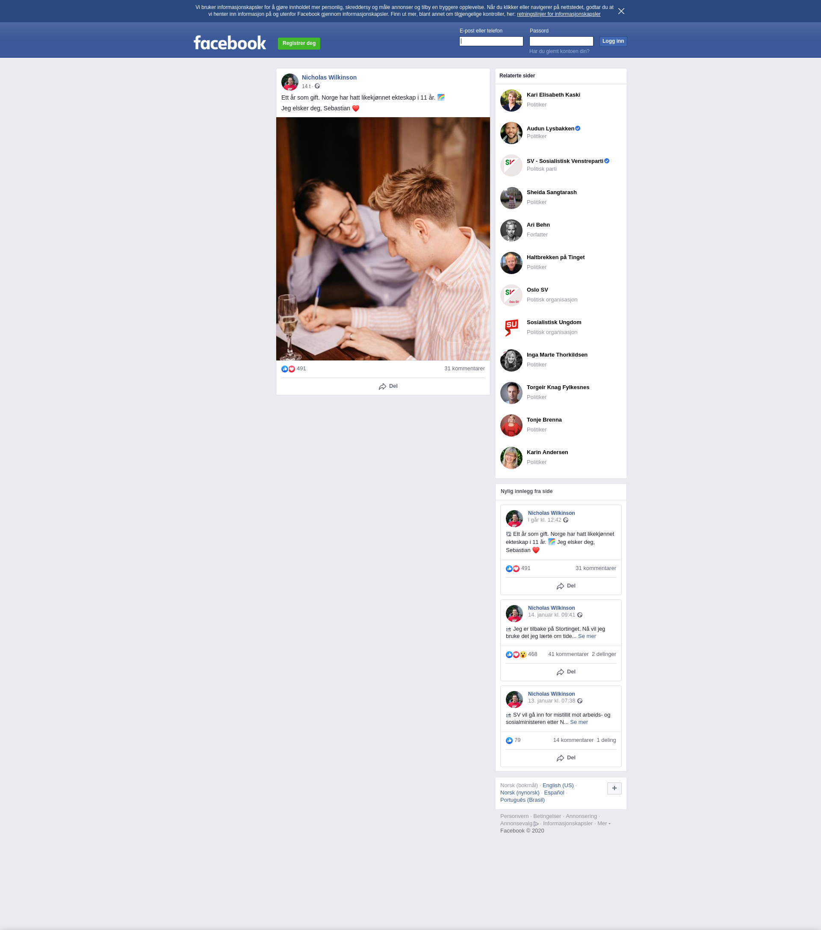Open the wedding photo in main post
The image size is (821, 930).
coord(383,239)
